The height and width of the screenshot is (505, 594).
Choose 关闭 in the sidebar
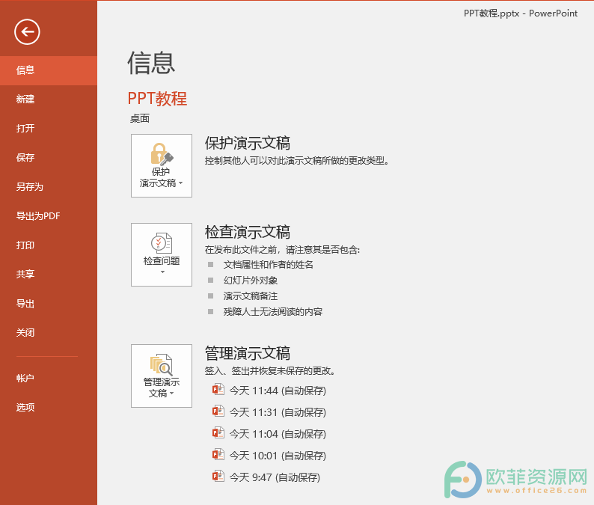pos(49,333)
